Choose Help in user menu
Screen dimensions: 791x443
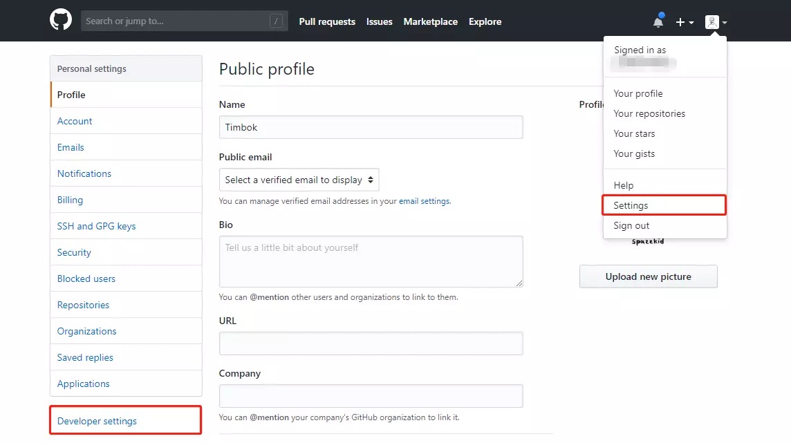(665, 185)
